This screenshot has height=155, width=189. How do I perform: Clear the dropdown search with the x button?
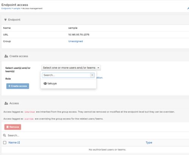92,75
